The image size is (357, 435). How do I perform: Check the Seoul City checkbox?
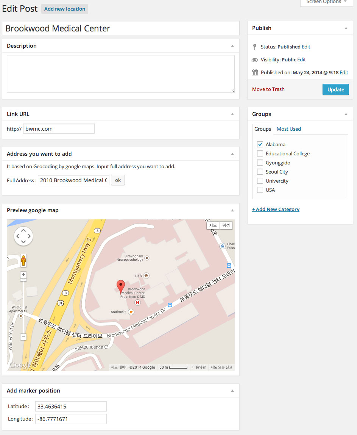pyautogui.click(x=260, y=172)
